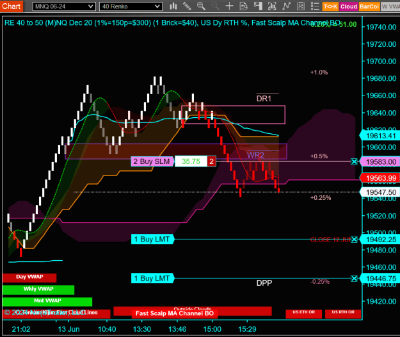This screenshot has width=400, height=337.
Task: Click the greyed zoom out magnifier icon
Action: pyautogui.click(x=215, y=6)
